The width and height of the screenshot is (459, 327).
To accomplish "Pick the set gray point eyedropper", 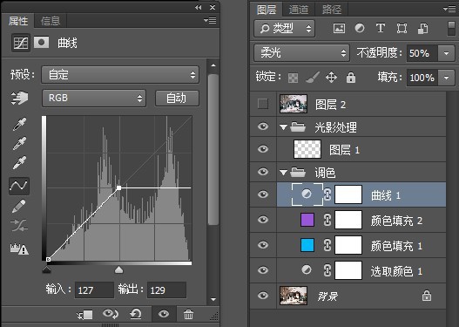I will pyautogui.click(x=19, y=143).
